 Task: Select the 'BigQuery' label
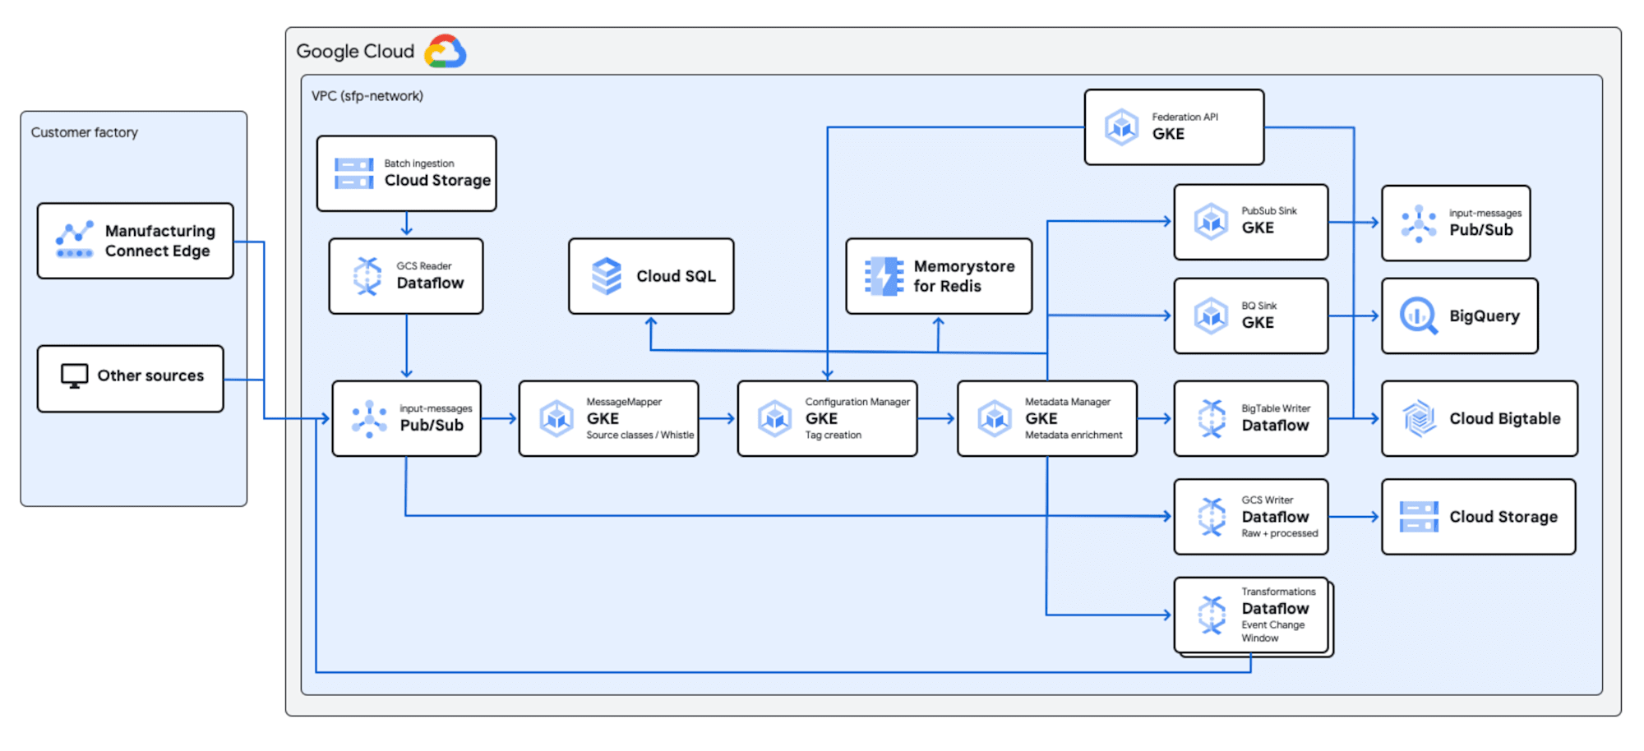tap(1485, 316)
